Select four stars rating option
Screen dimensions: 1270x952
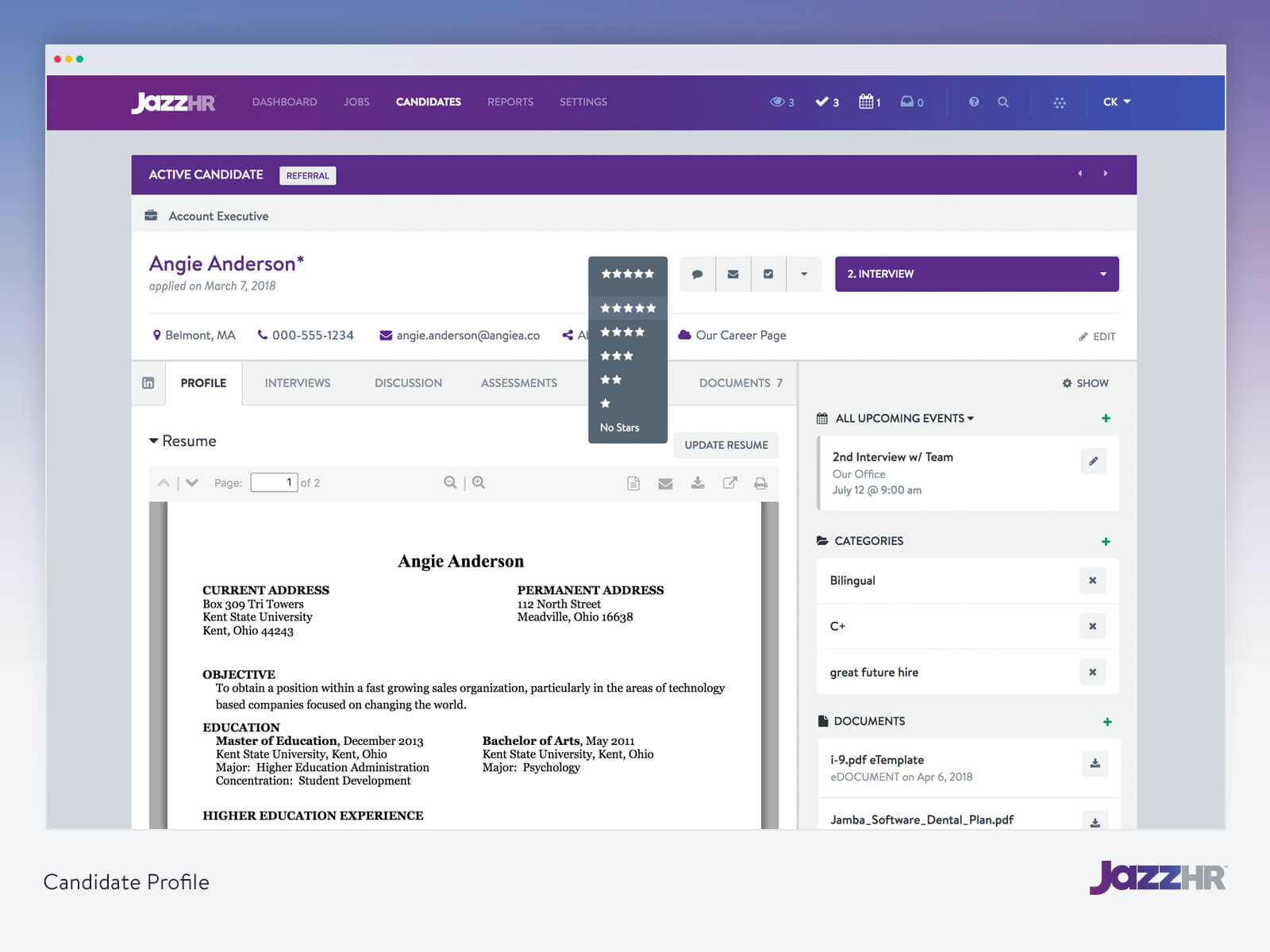pos(628,332)
